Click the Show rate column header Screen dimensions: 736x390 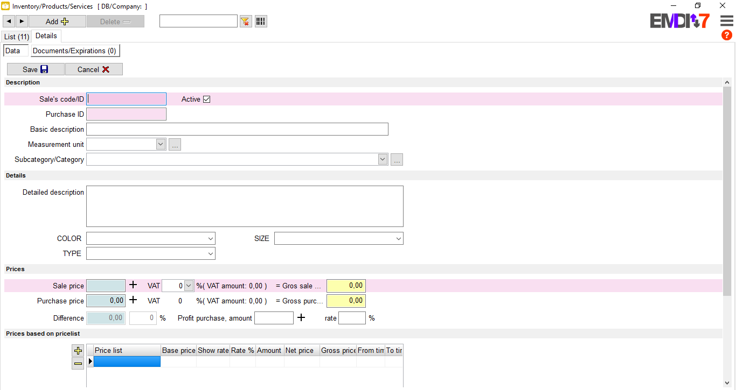point(213,350)
